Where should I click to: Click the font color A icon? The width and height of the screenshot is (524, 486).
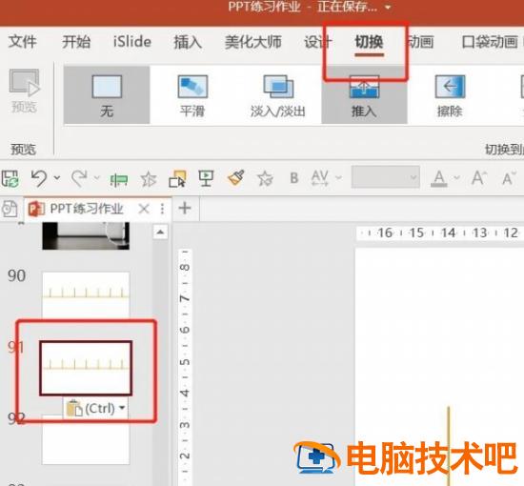[x=439, y=178]
